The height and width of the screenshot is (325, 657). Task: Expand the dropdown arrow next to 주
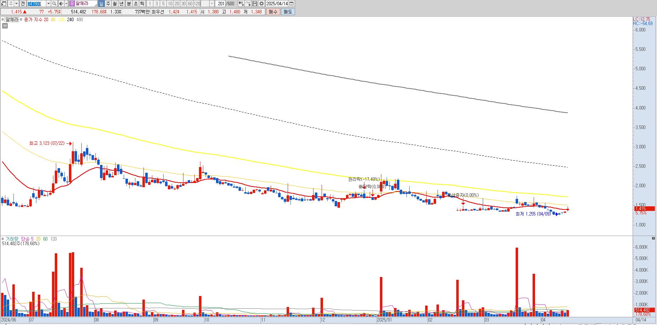click(16, 4)
